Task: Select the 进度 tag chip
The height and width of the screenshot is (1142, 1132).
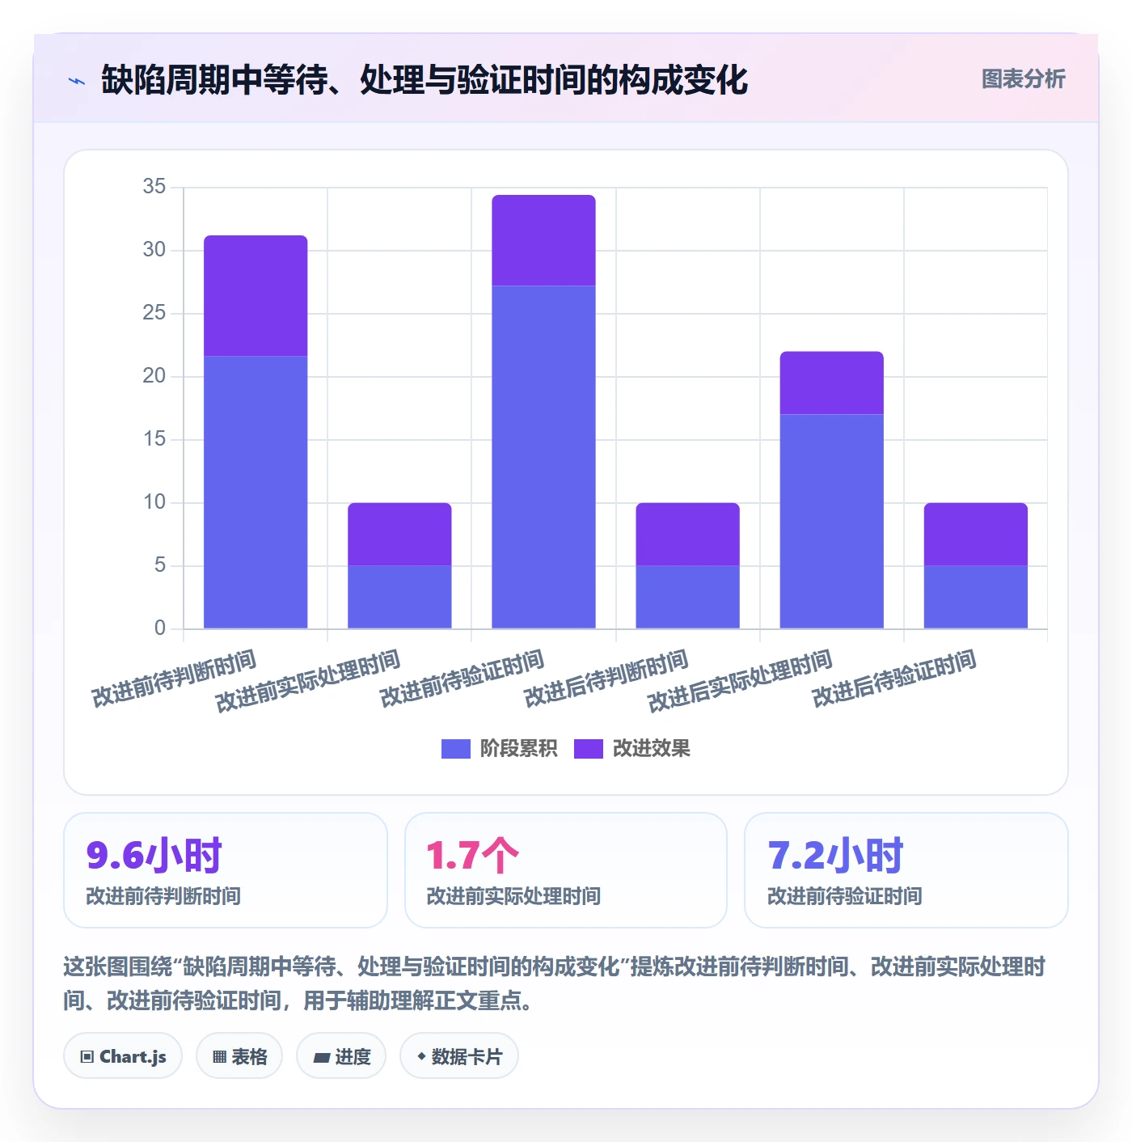Action: pos(341,1056)
